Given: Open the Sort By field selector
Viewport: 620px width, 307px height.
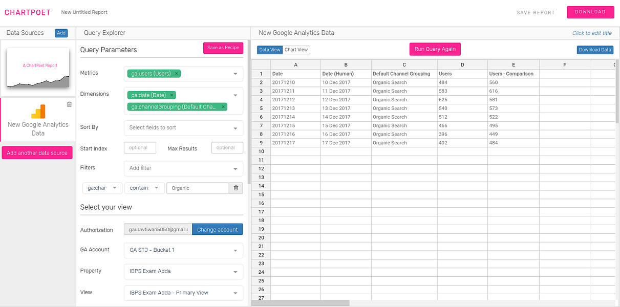Looking at the screenshot, I should coord(183,128).
